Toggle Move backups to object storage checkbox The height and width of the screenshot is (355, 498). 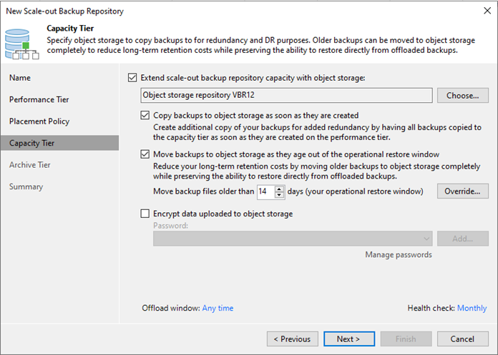point(145,154)
